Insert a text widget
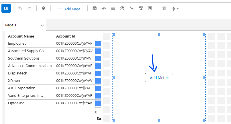 pyautogui.click(x=132, y=9)
